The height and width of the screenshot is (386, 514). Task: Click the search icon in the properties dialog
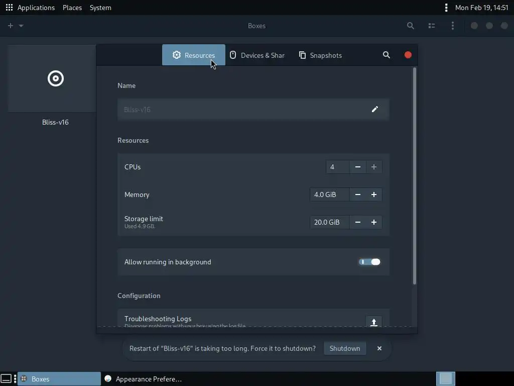387,55
